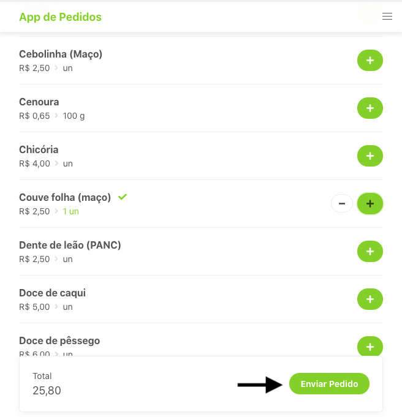
Task: Click the Doce de caqui product name
Action: [52, 293]
